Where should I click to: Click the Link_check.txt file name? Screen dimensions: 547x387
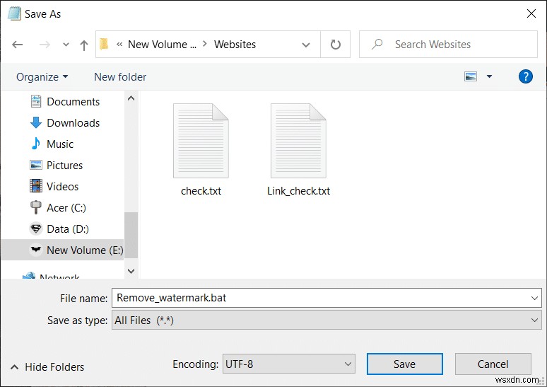point(299,191)
